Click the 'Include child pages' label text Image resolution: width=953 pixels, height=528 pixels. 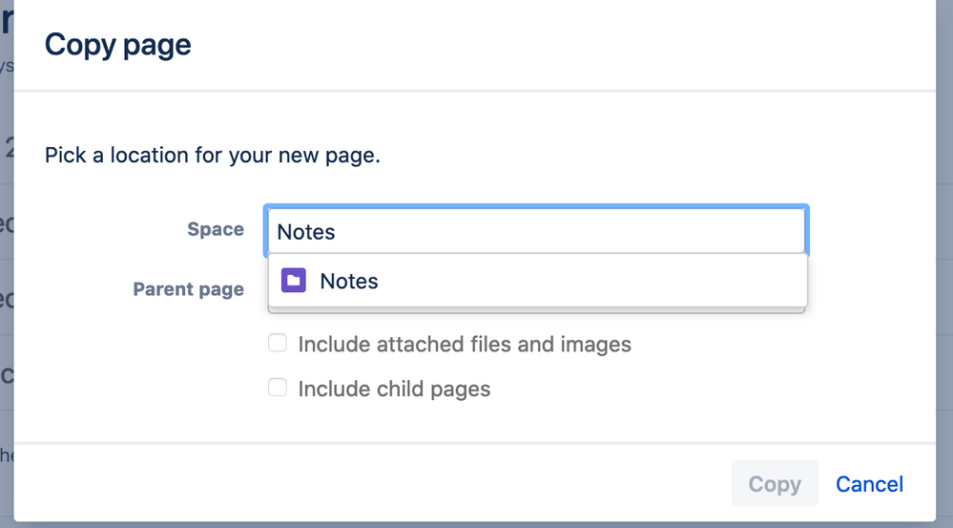[394, 389]
